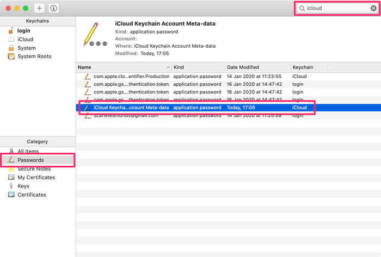Click the Today, 17:05 cell in list
381x257 pixels.
[241, 108]
